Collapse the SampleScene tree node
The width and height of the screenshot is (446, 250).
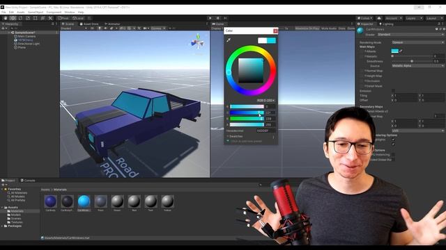click(x=9, y=33)
